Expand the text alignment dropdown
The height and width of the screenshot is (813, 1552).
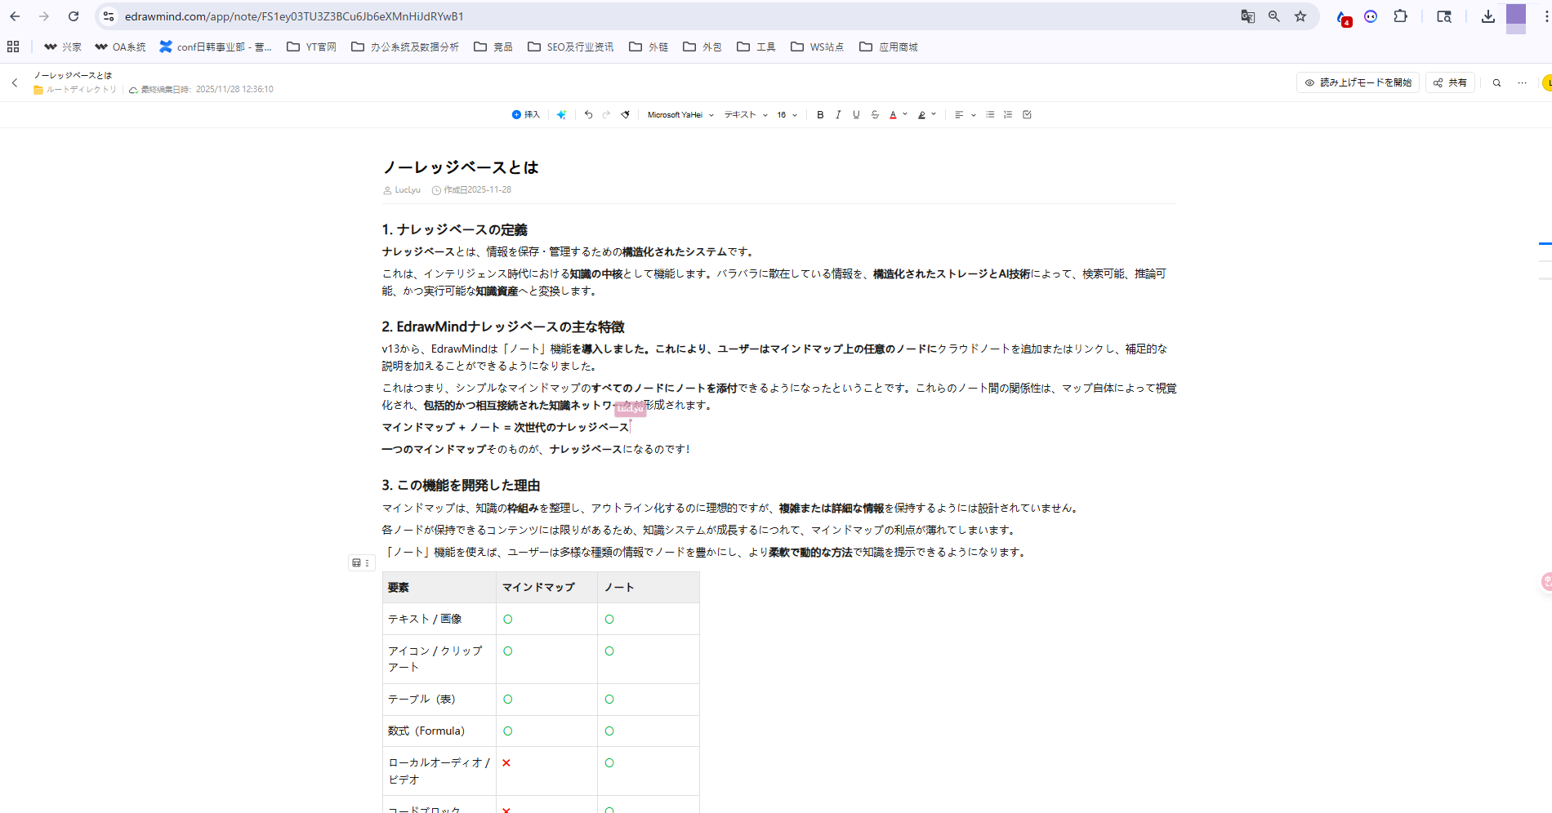pos(972,114)
